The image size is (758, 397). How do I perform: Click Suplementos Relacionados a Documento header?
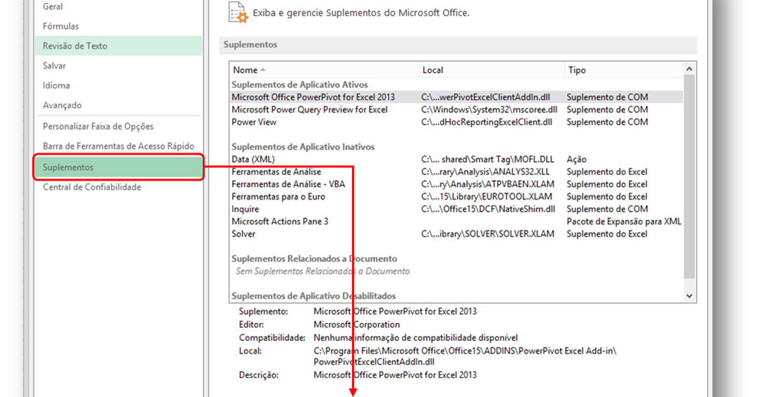314,259
